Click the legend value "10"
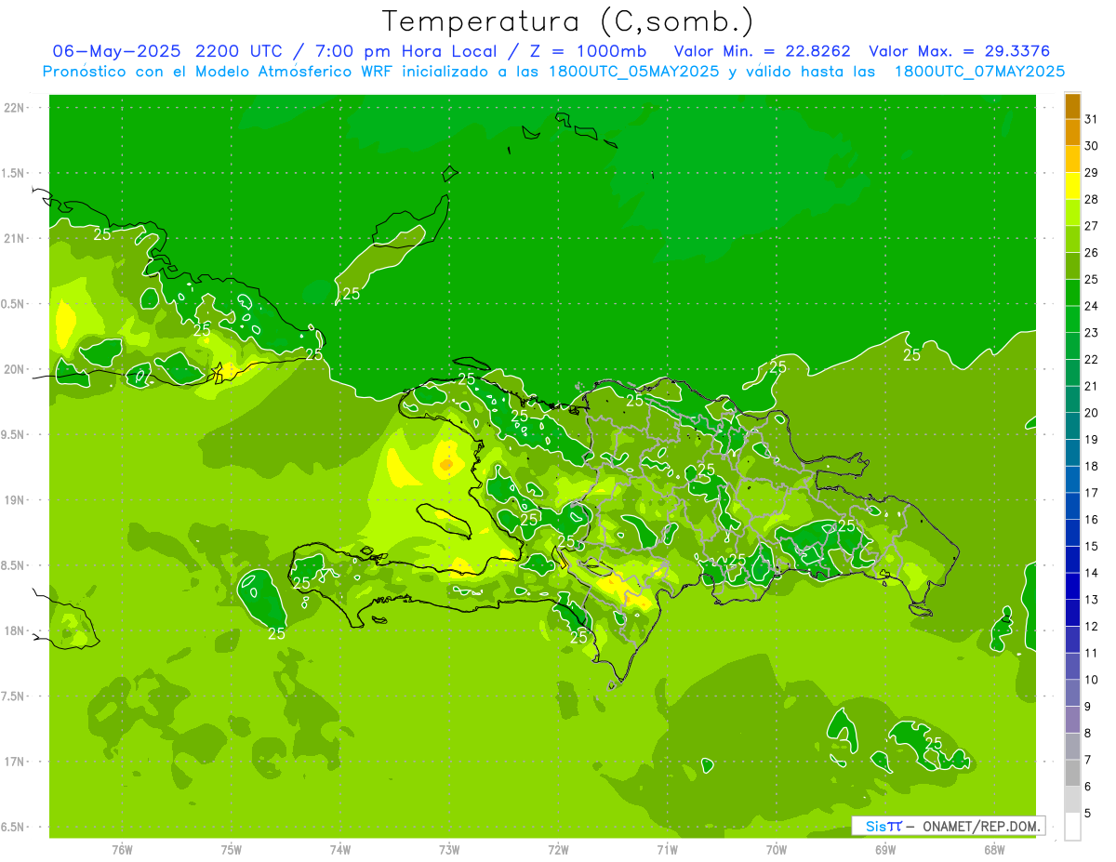 click(1092, 680)
